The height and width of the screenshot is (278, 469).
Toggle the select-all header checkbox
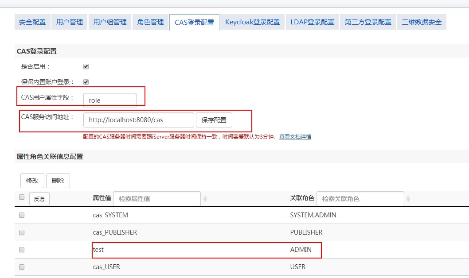coord(22,197)
